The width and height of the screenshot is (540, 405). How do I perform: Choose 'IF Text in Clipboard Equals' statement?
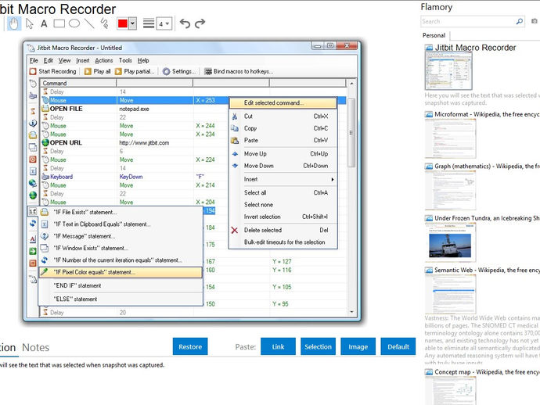[121, 224]
